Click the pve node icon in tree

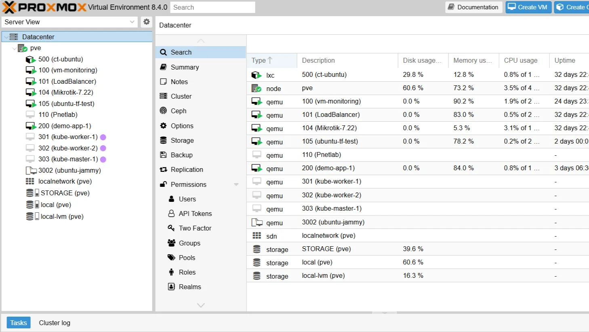coord(23,48)
